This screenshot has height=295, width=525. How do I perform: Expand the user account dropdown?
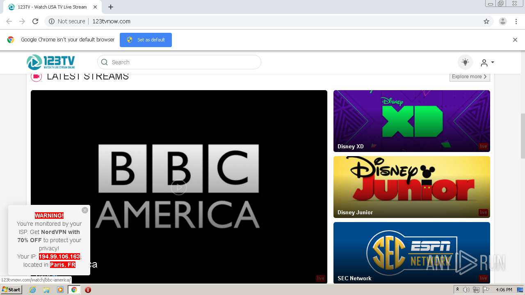[x=487, y=63]
